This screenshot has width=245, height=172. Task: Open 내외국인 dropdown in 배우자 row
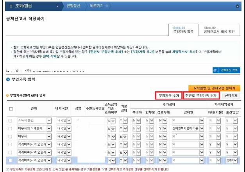(64, 137)
